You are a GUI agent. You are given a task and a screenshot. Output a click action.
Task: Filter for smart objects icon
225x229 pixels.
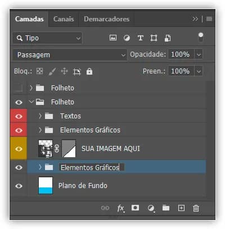168,38
